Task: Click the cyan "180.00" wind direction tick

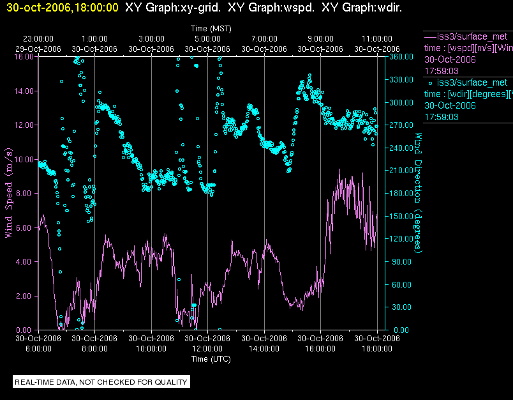Action: click(x=401, y=193)
